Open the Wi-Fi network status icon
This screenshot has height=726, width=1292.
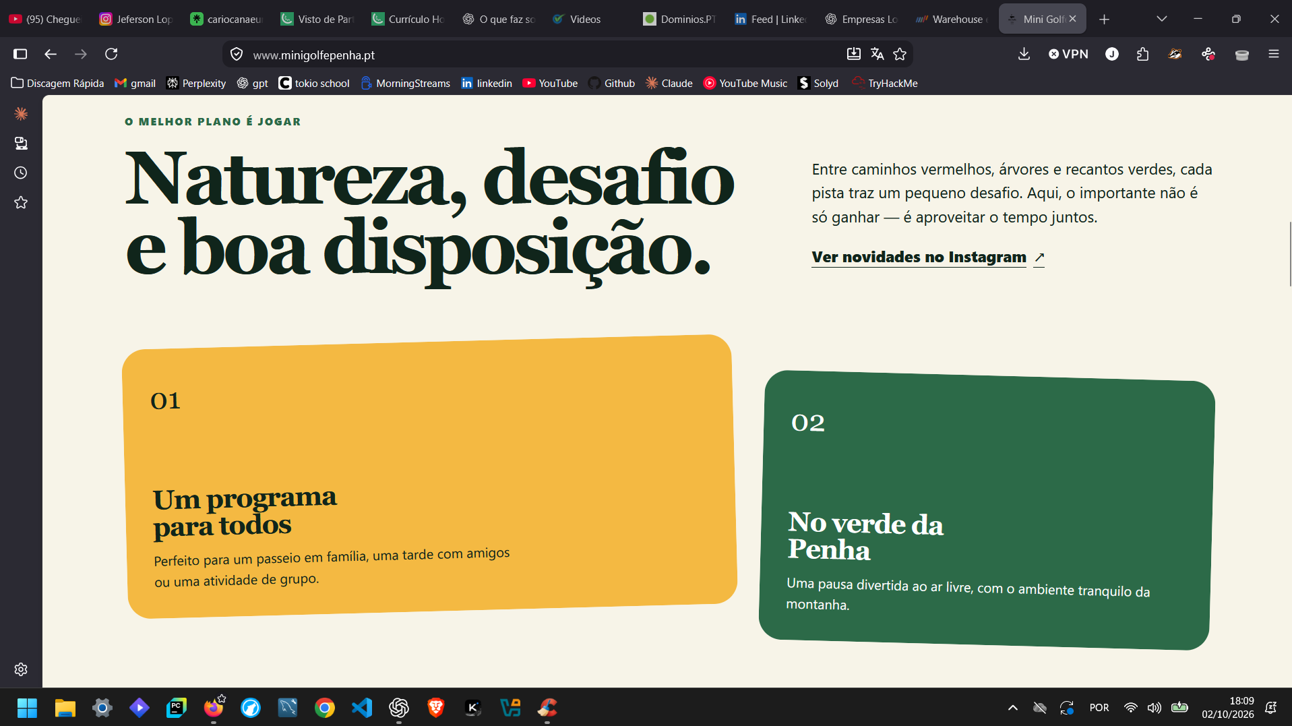[x=1131, y=707]
